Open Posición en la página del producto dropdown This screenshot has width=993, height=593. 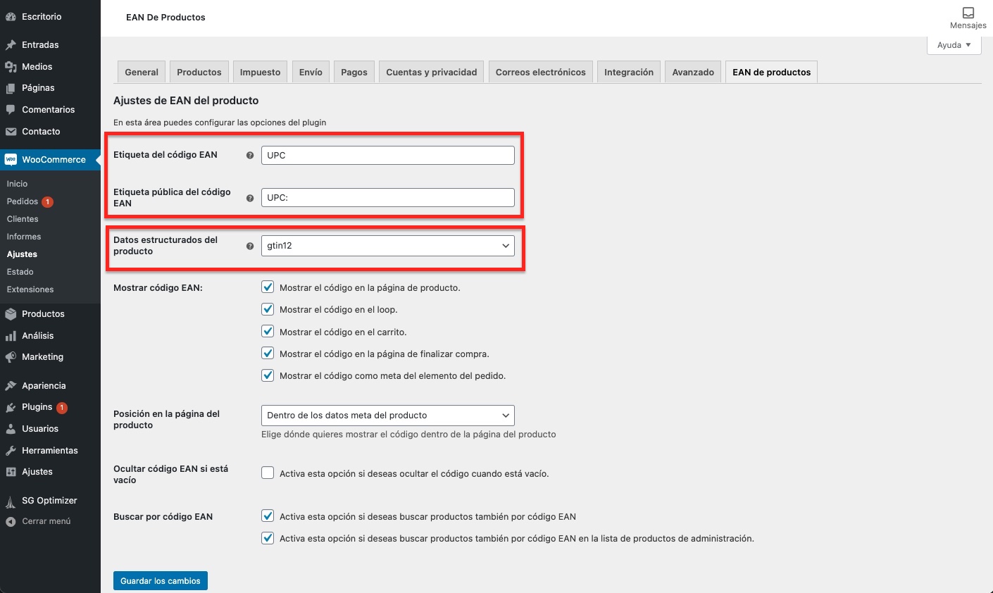(387, 416)
